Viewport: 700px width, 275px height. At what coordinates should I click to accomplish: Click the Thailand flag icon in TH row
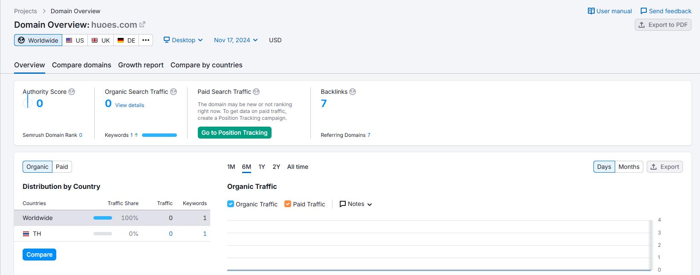[26, 234]
